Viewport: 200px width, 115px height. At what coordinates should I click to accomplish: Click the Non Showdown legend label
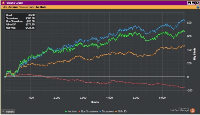pos(89,112)
